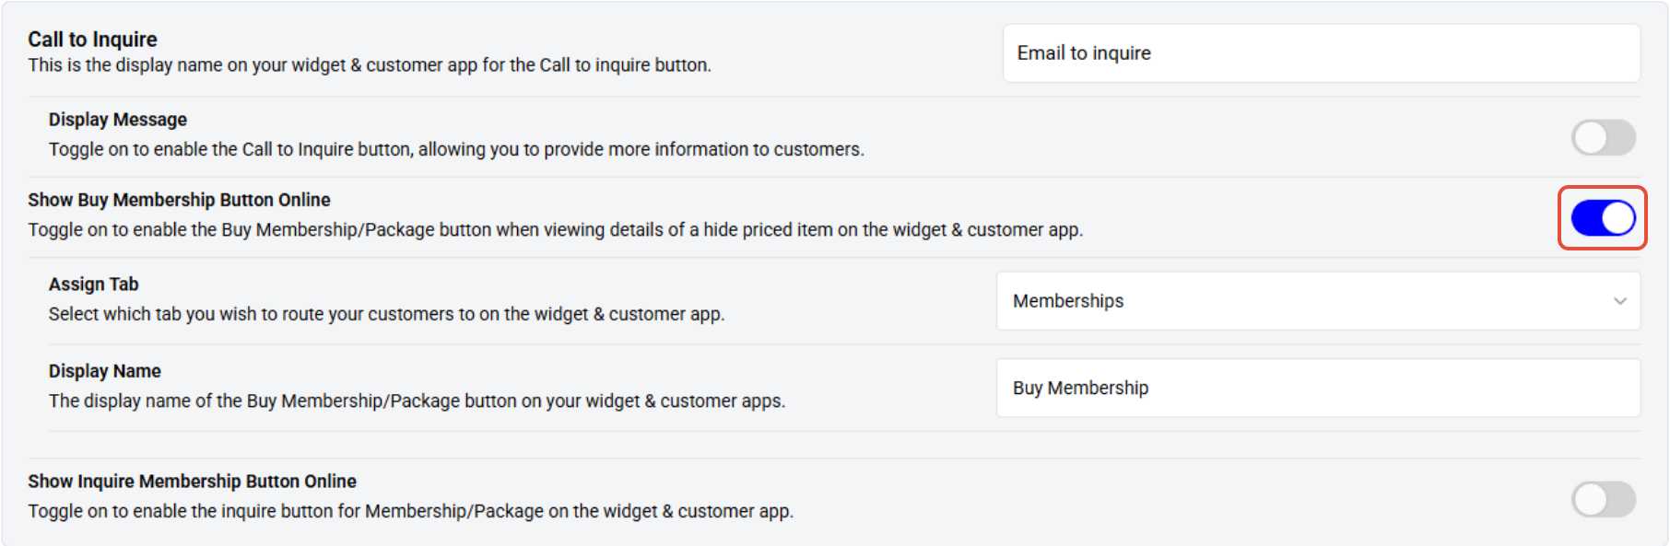Screen dimensions: 1670x546
Task: Click the Assign Tab routing description text
Action: point(386,314)
